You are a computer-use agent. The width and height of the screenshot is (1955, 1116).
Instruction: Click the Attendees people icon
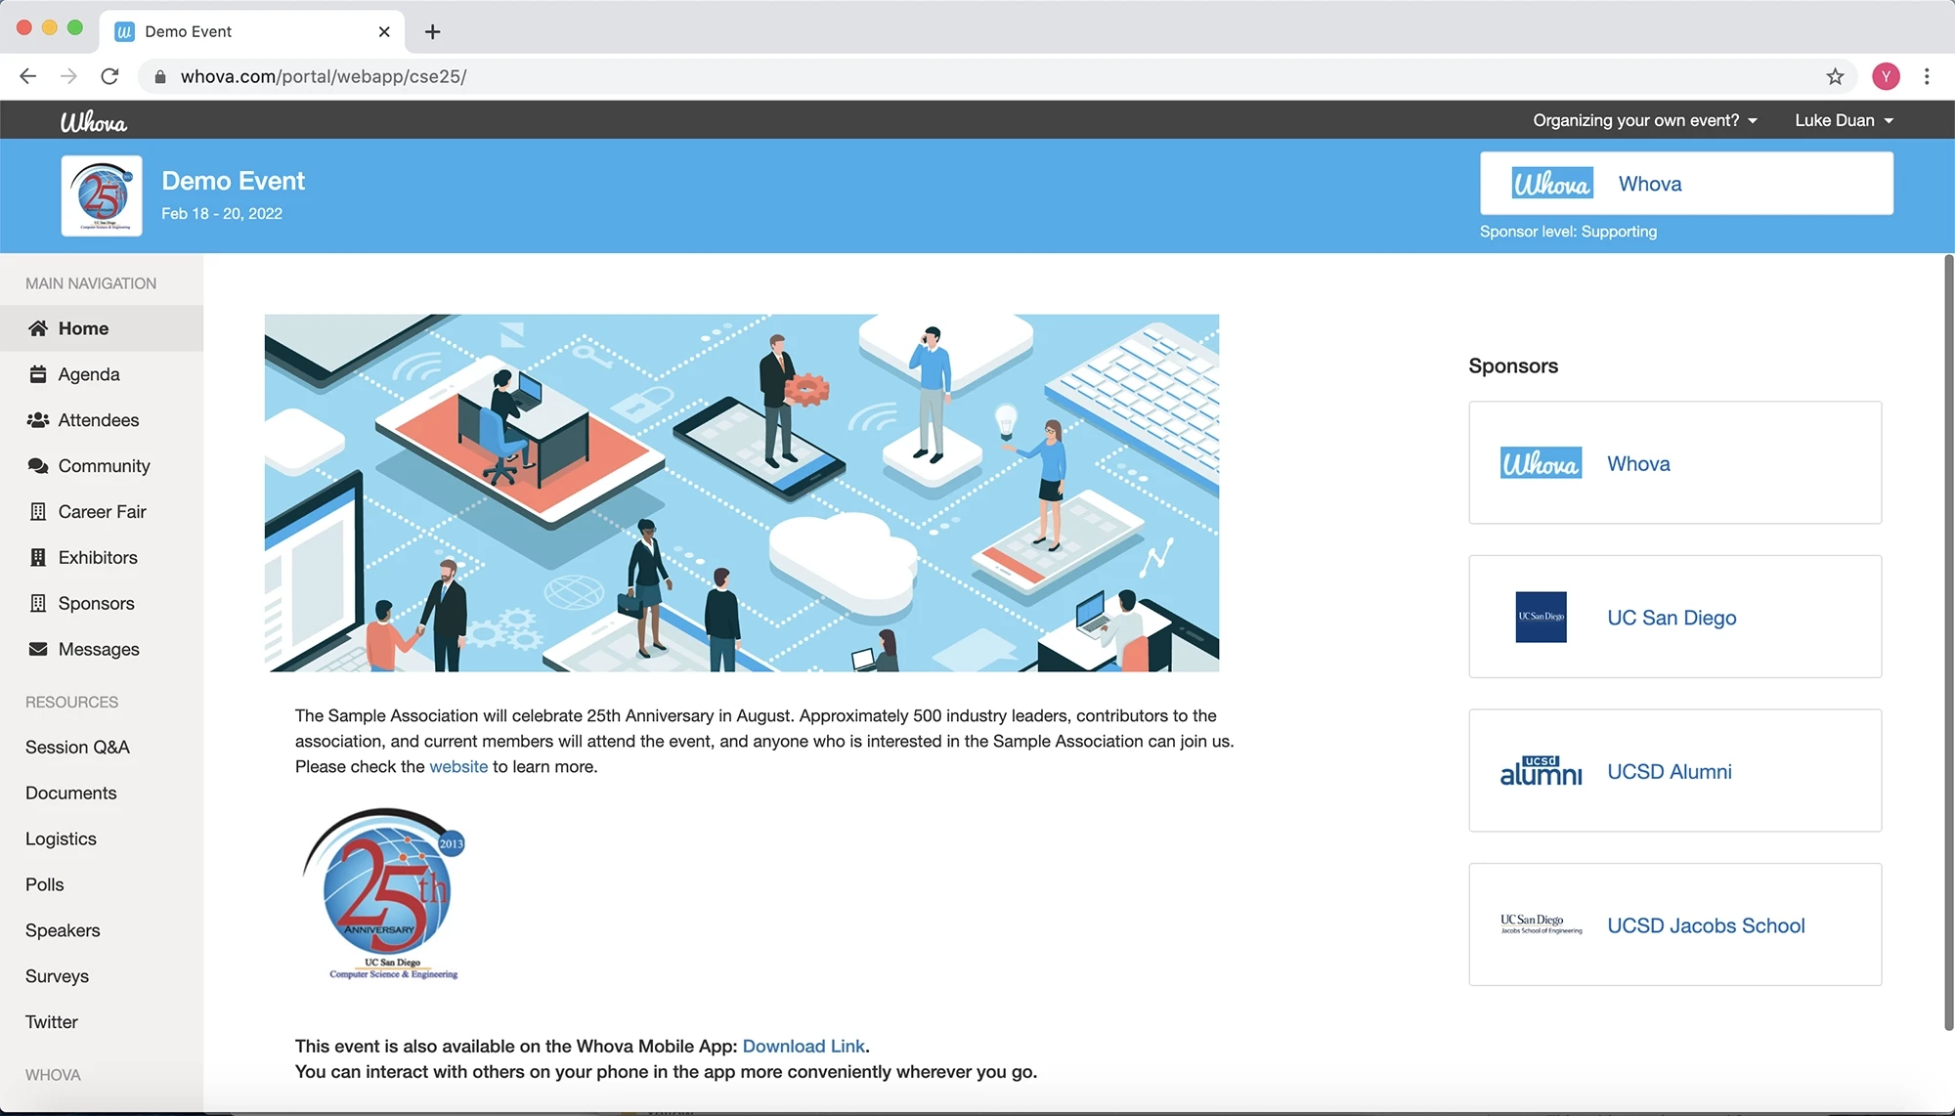click(x=38, y=420)
